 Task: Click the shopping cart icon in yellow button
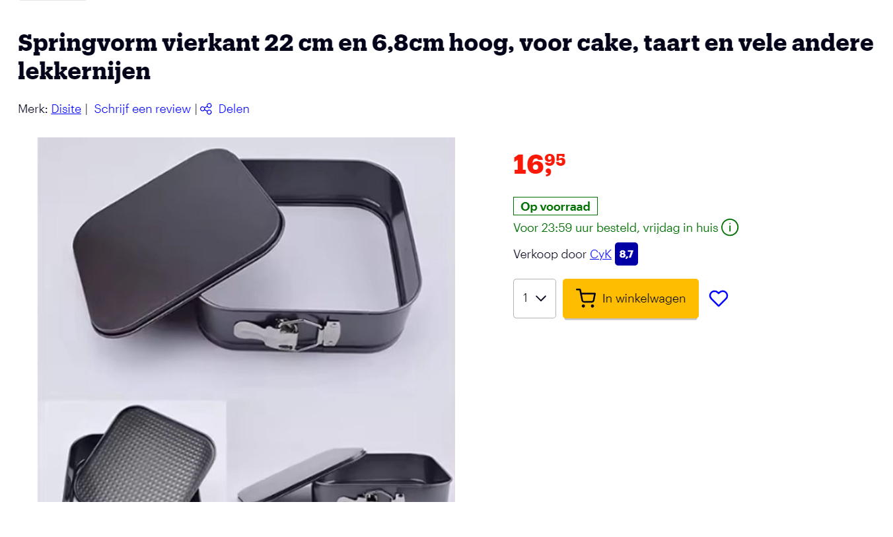(586, 299)
